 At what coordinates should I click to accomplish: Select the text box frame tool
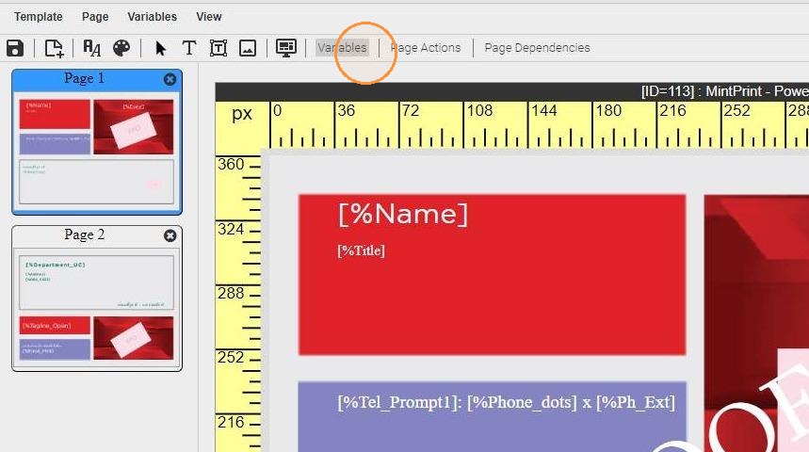(x=218, y=48)
